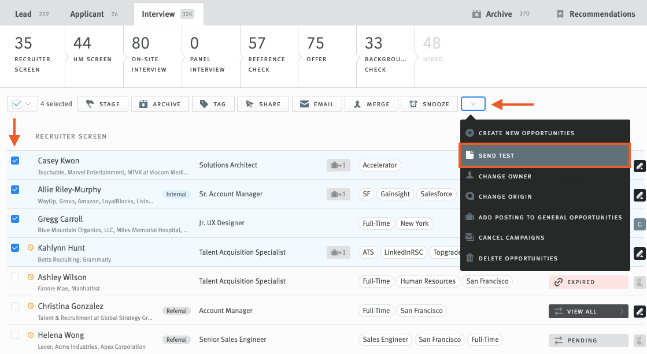Screen dimensions: 647x354
Task: Check the box for Helena Wong
Action: [14, 334]
